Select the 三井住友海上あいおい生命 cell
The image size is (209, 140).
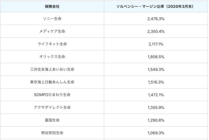pyautogui.click(x=52, y=69)
